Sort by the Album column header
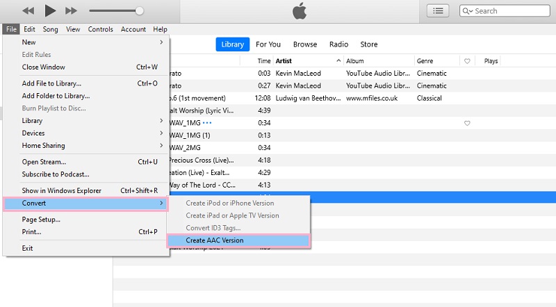This screenshot has height=307, width=556. tap(355, 61)
